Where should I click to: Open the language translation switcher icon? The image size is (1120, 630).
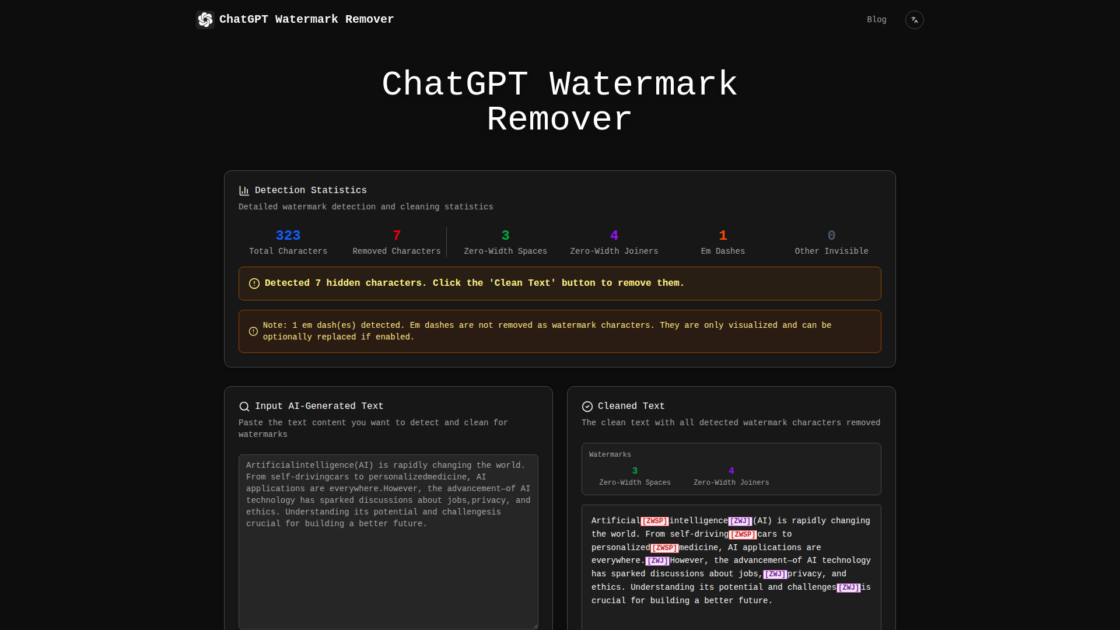click(x=914, y=20)
